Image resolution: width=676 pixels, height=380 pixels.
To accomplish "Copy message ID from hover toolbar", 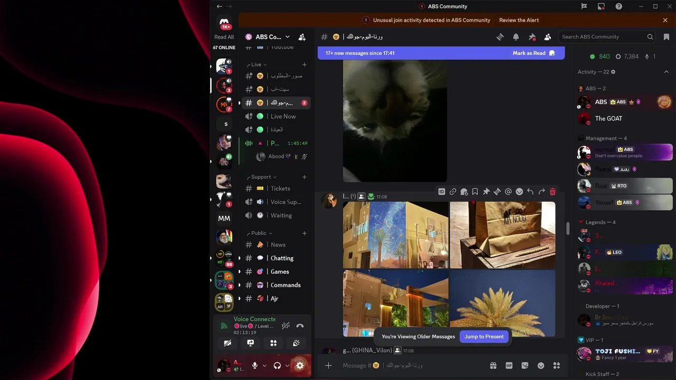I will 442,192.
